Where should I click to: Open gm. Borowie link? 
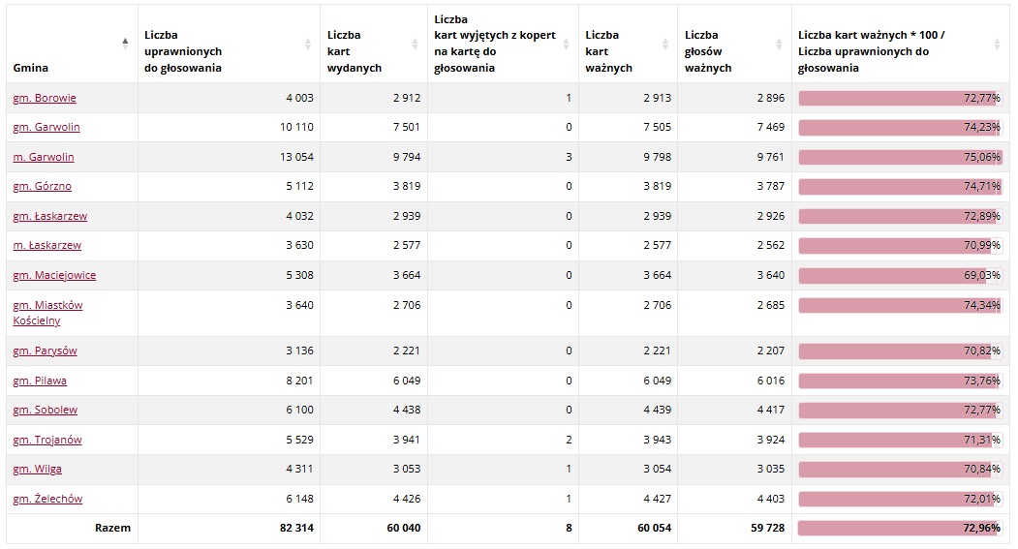click(45, 98)
